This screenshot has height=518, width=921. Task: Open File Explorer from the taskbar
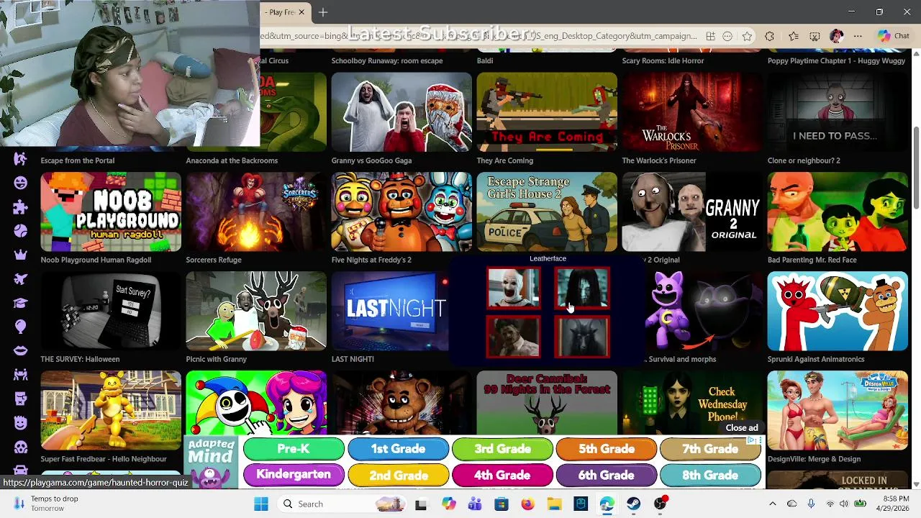tap(554, 504)
